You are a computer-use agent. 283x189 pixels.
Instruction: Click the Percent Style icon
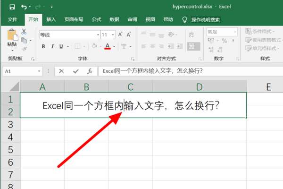click(x=225, y=40)
